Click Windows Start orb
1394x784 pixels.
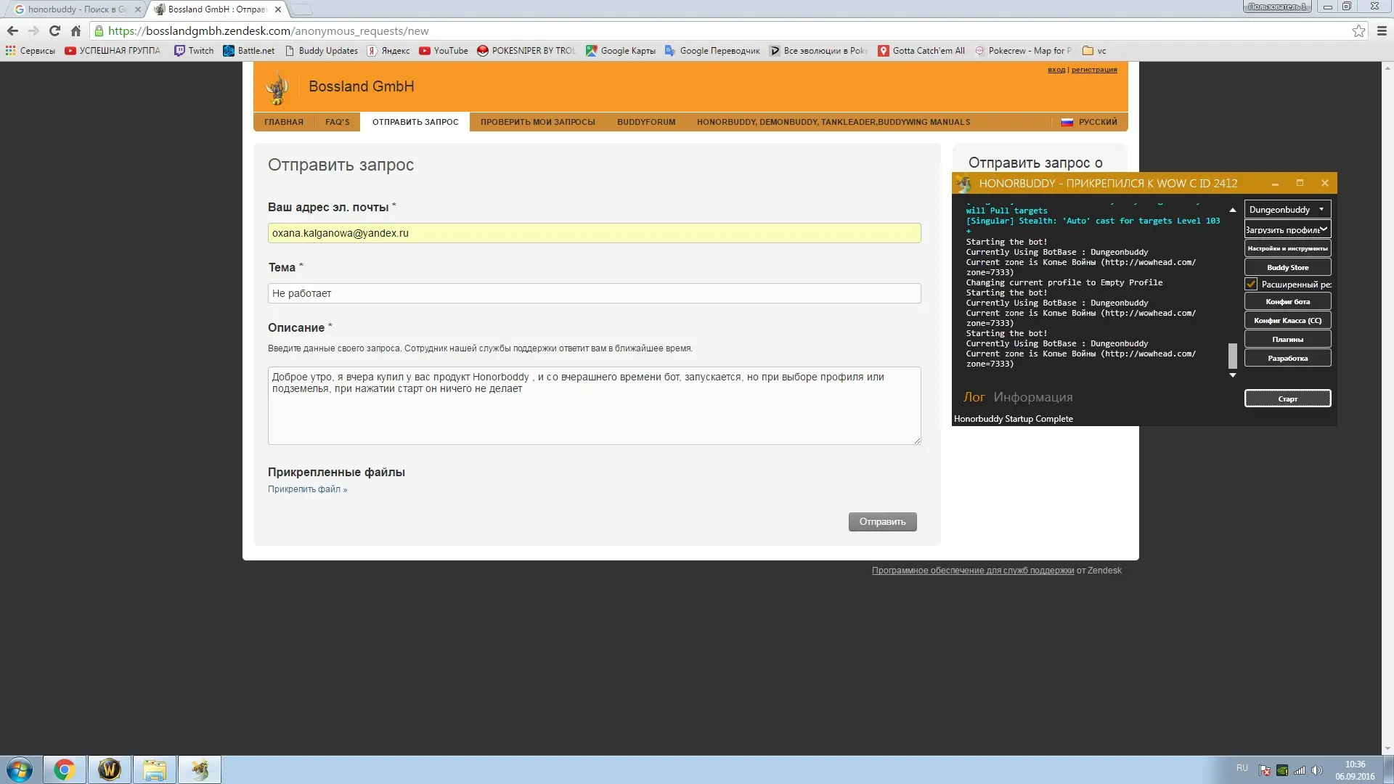[20, 769]
